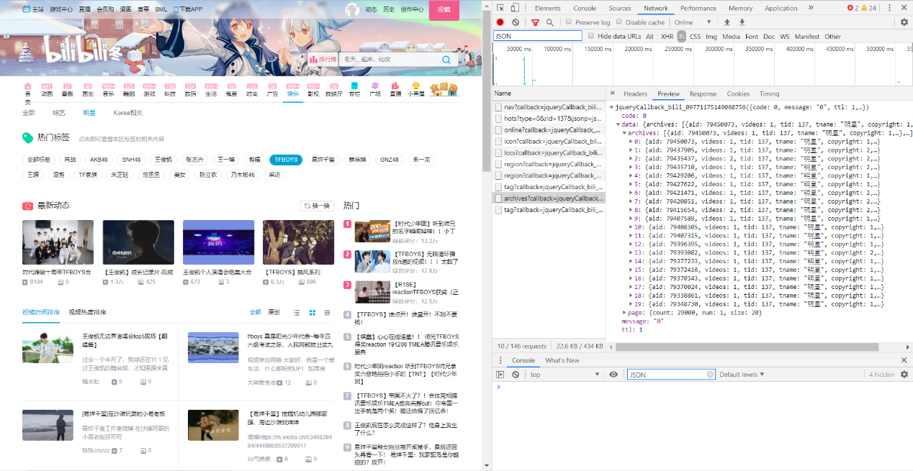Viewport: 913px width, 471px height.
Task: Open network search with the magnifier icon
Action: 550,22
